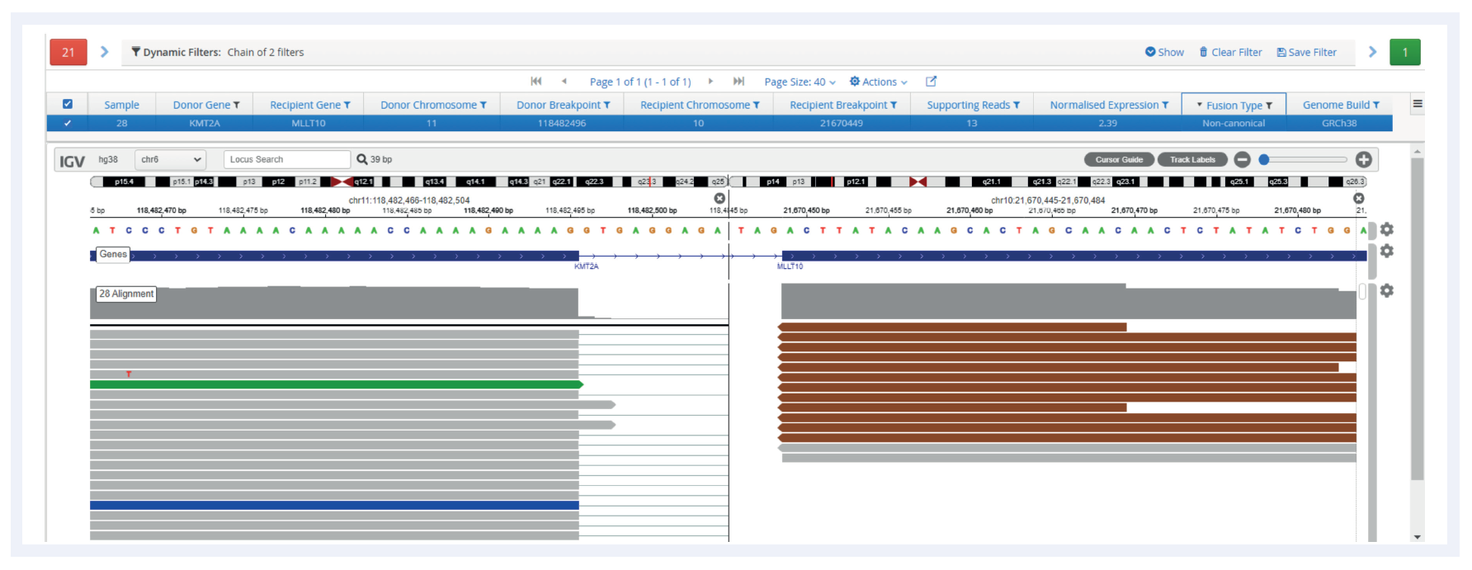Click Clear Filter
This screenshot has height=570, width=1472.
click(1230, 52)
